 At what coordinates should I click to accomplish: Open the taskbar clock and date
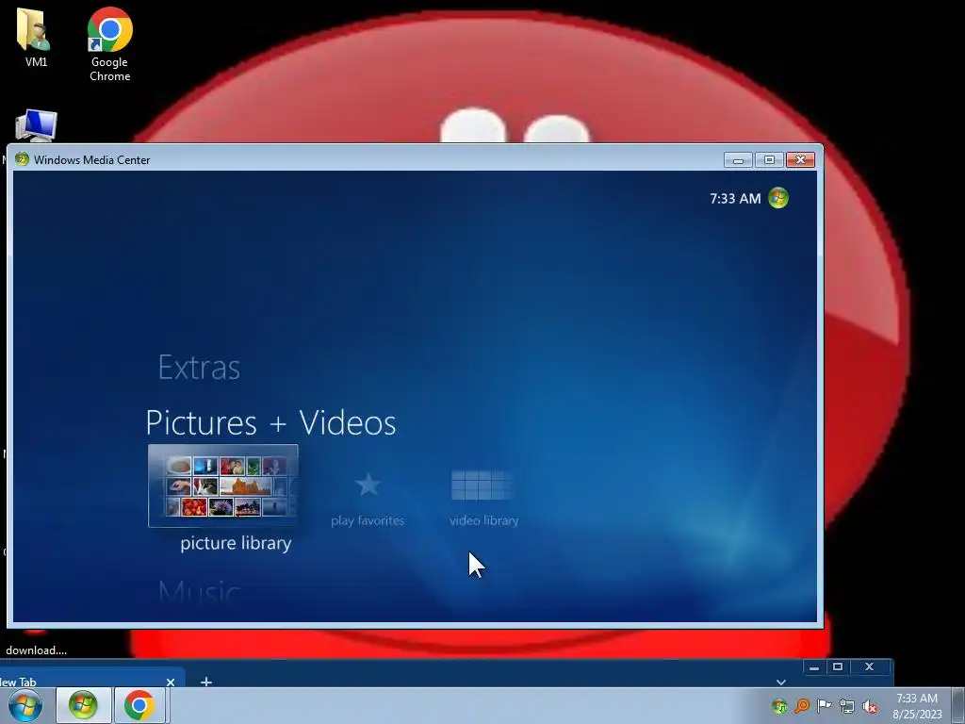(x=917, y=706)
